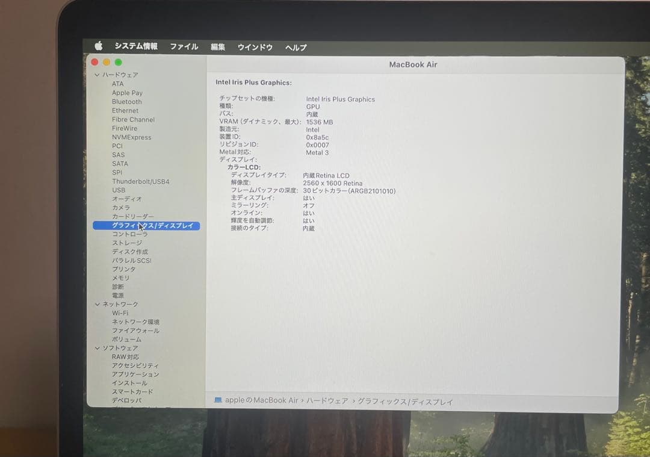The image size is (650, 457).
Task: Select 電源 in the hardware list
Action: coord(117,295)
